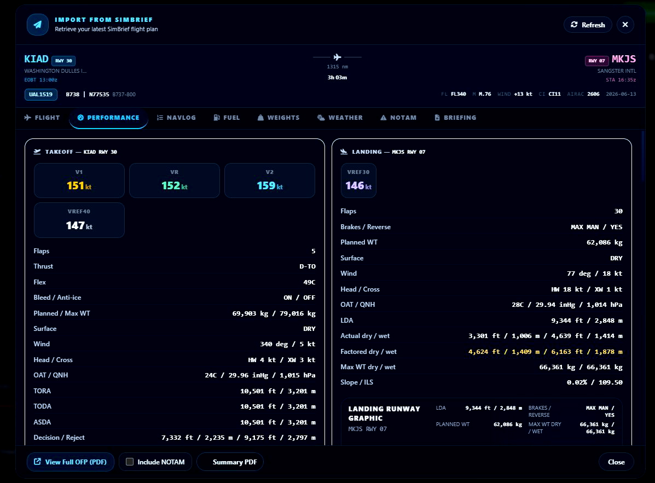Click the TORA 10,501 ft value
Viewport: 655px width, 483px height.
278,391
